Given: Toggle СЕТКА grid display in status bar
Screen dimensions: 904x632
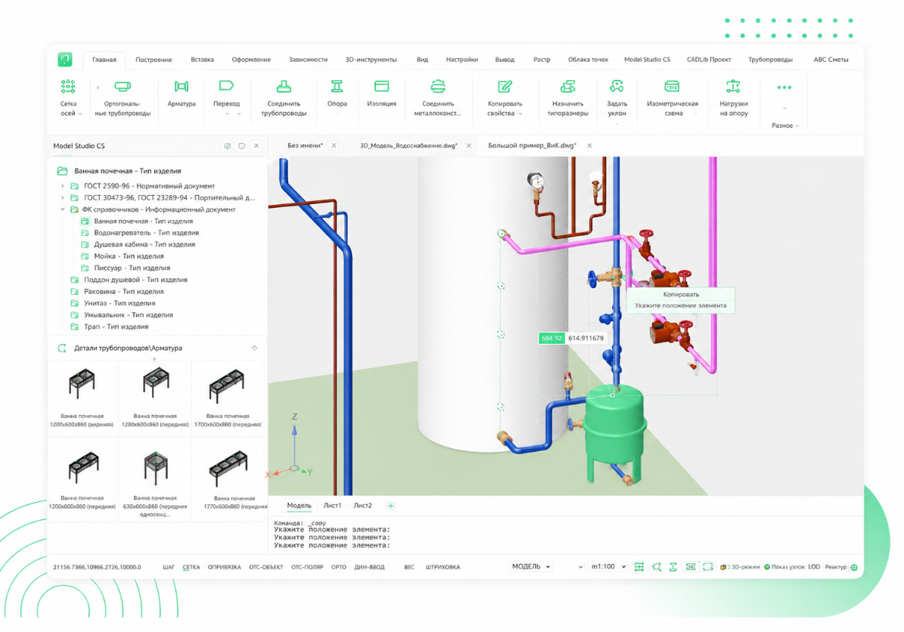Looking at the screenshot, I should coord(191,567).
